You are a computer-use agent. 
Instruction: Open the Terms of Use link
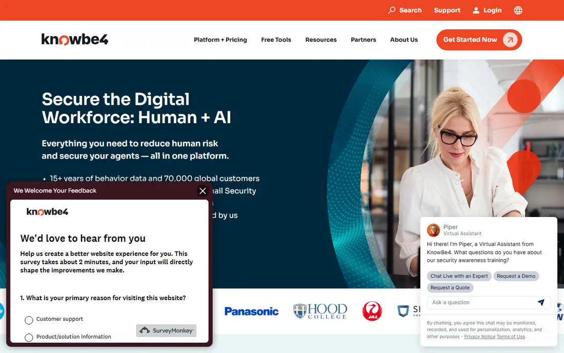(x=511, y=337)
